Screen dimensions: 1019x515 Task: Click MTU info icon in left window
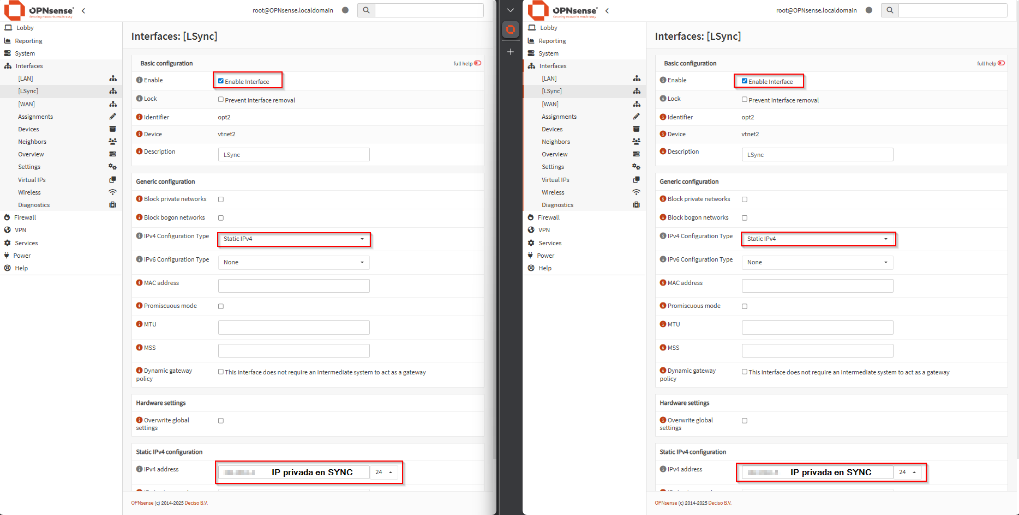[139, 324]
